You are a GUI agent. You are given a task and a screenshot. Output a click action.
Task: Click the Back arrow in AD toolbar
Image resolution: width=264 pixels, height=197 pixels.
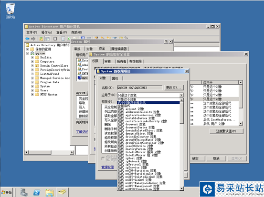(27, 39)
